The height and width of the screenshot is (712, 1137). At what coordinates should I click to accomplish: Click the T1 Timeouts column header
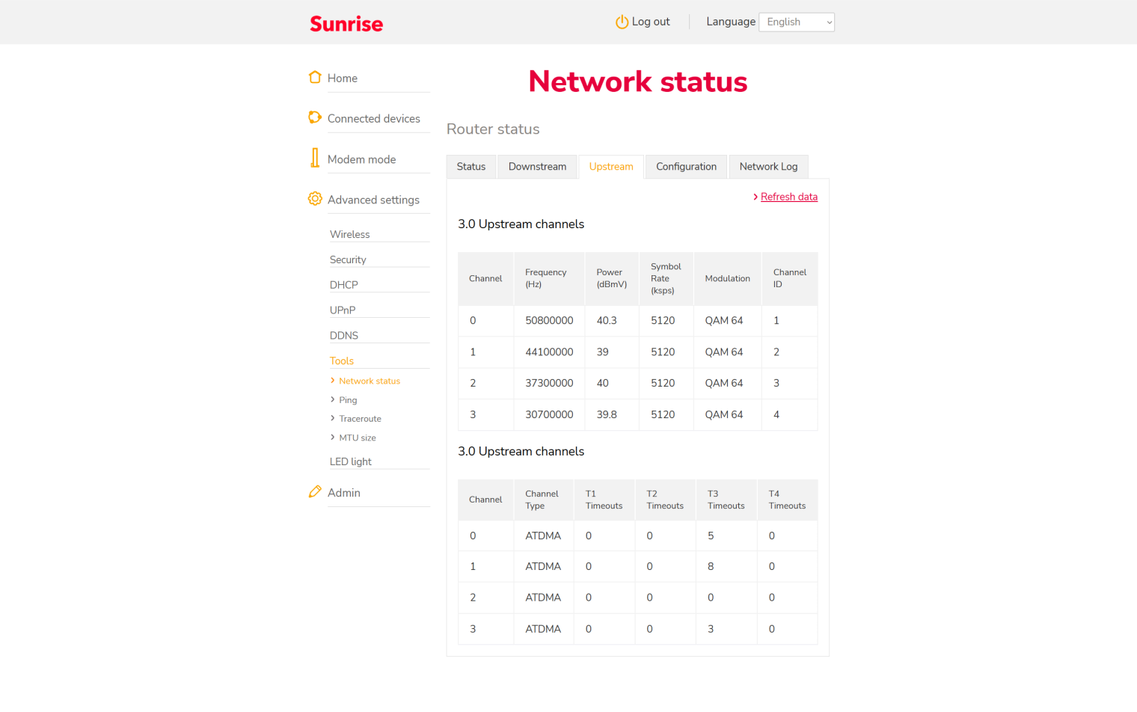(x=604, y=500)
